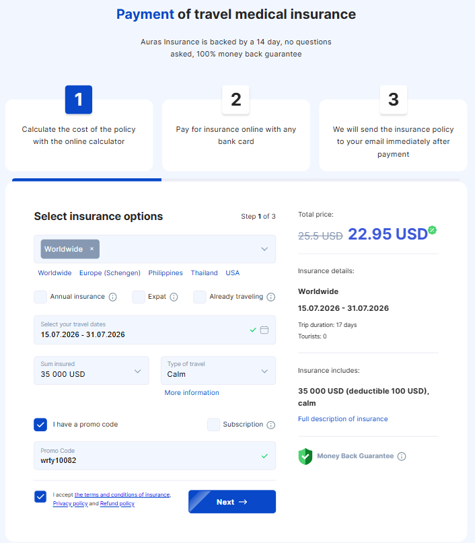The width and height of the screenshot is (475, 543).
Task: View info icon beside Already traveling
Action: click(269, 297)
